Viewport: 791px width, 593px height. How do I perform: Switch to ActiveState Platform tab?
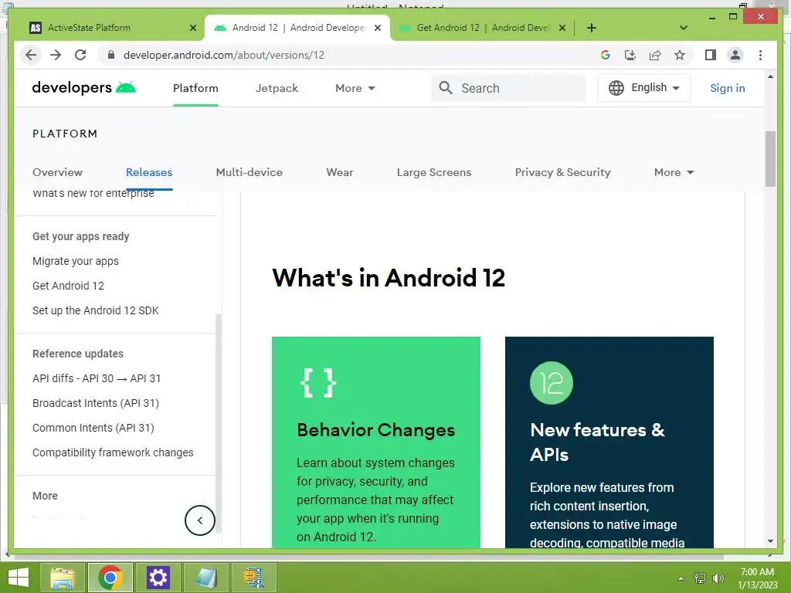point(108,28)
